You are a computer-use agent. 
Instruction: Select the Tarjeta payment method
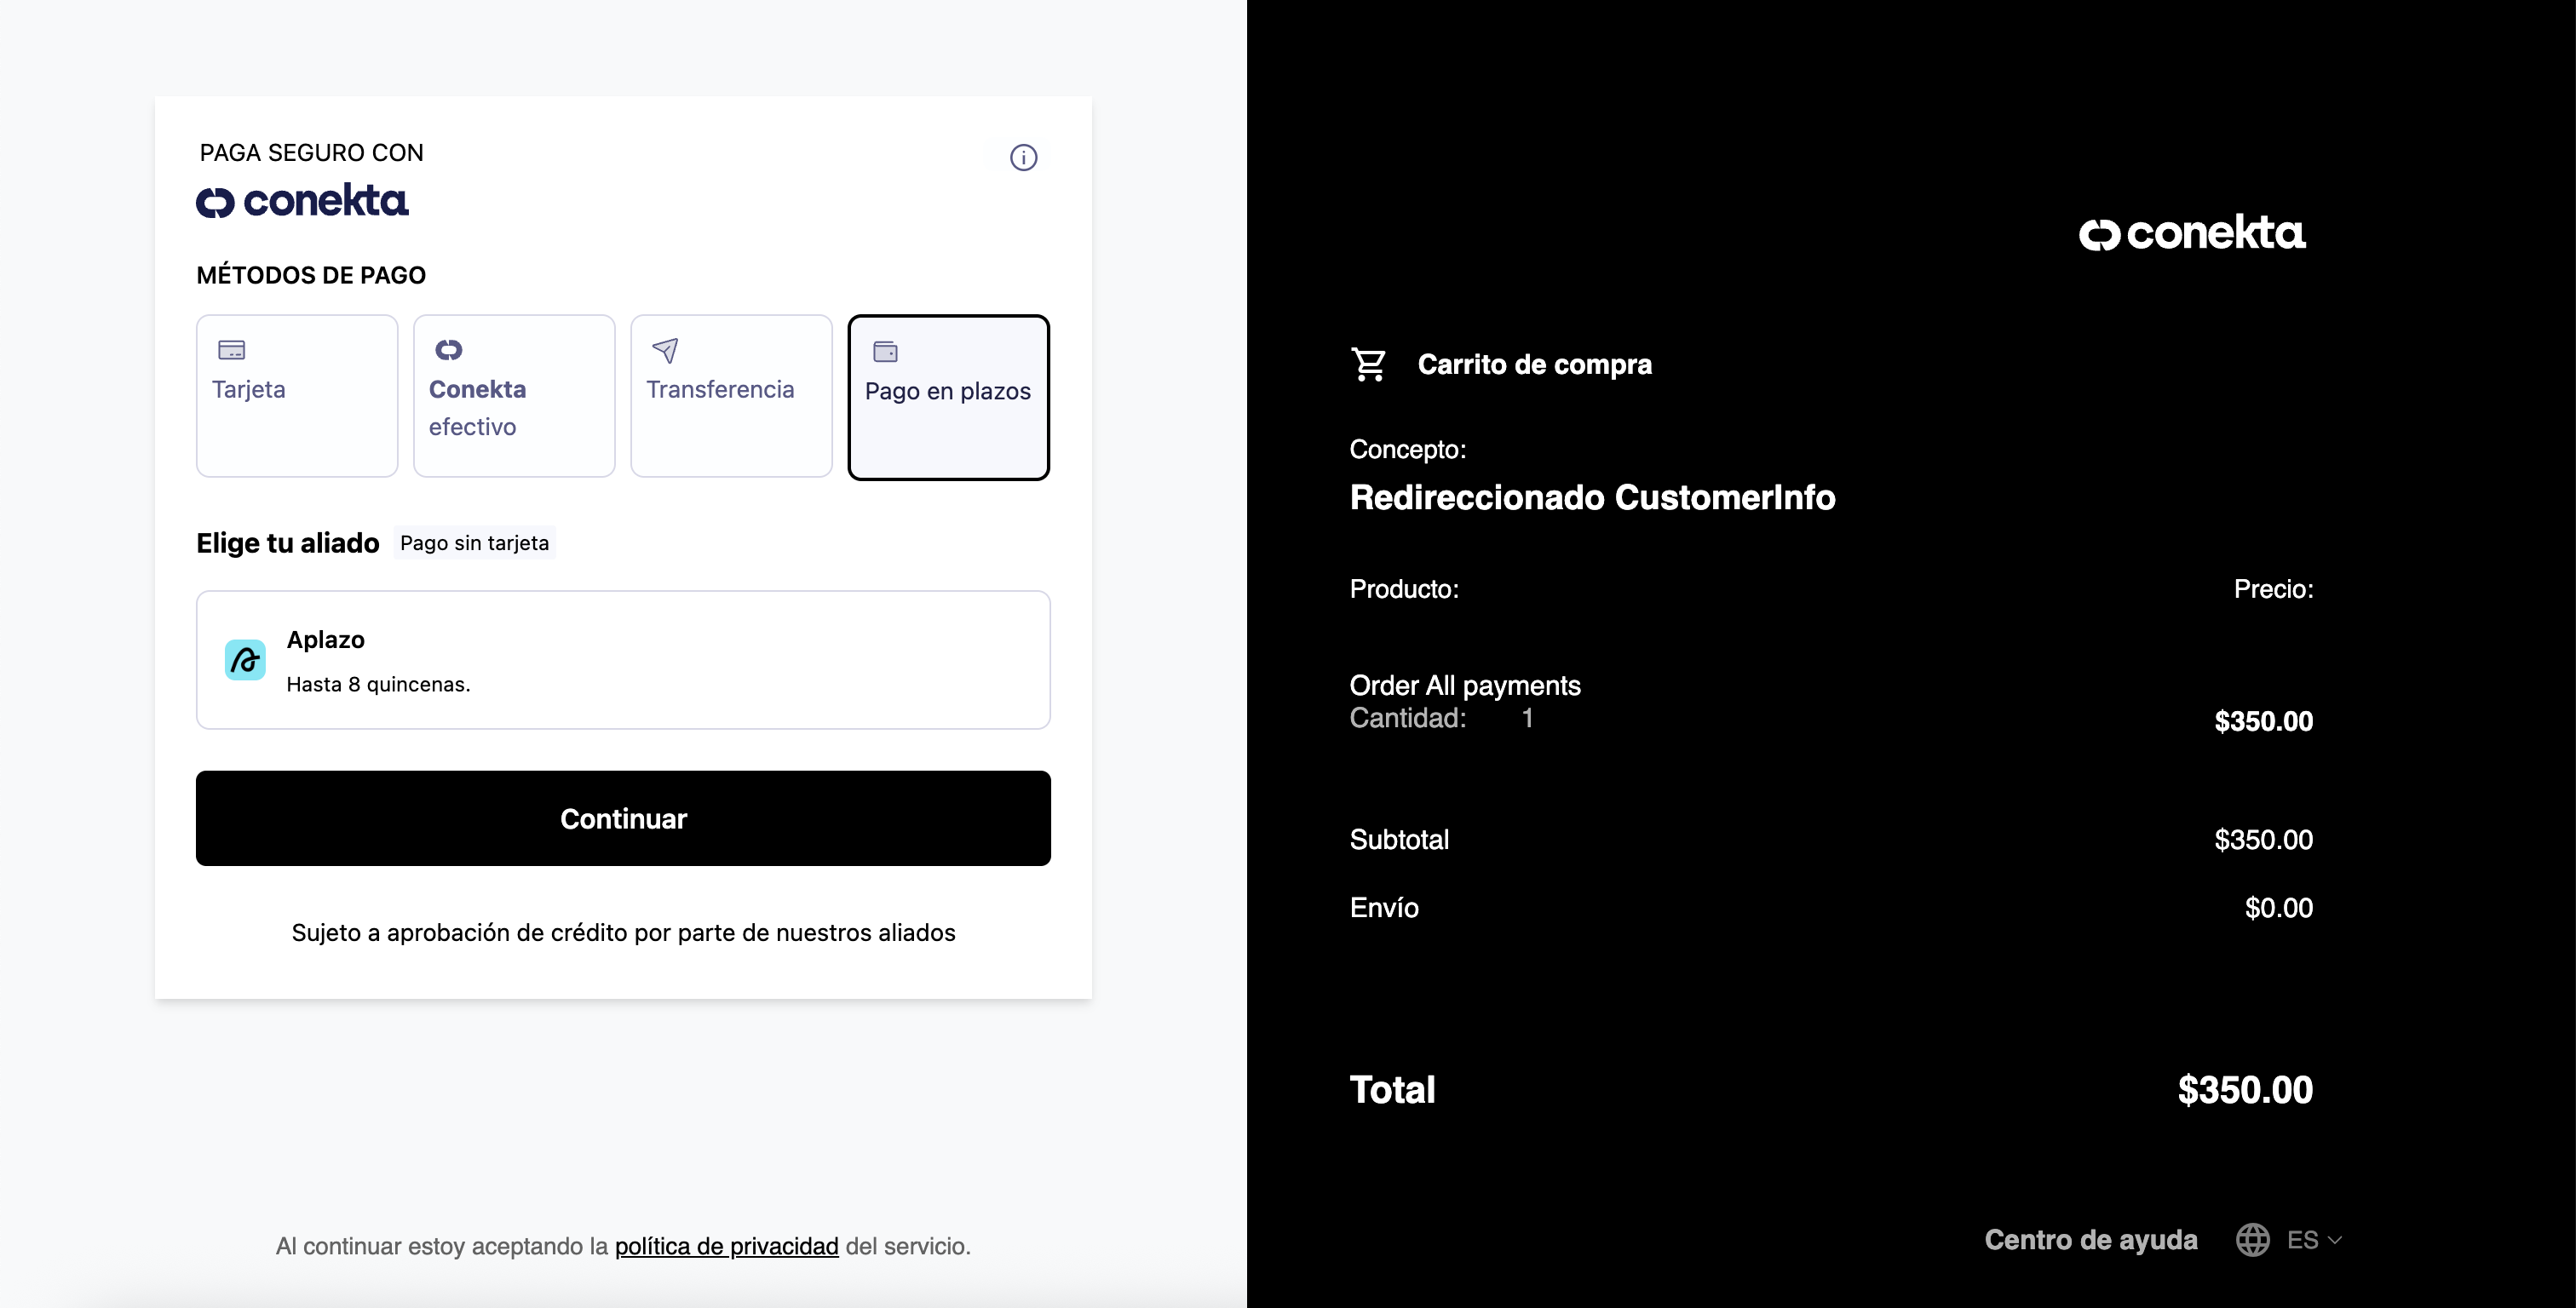297,396
